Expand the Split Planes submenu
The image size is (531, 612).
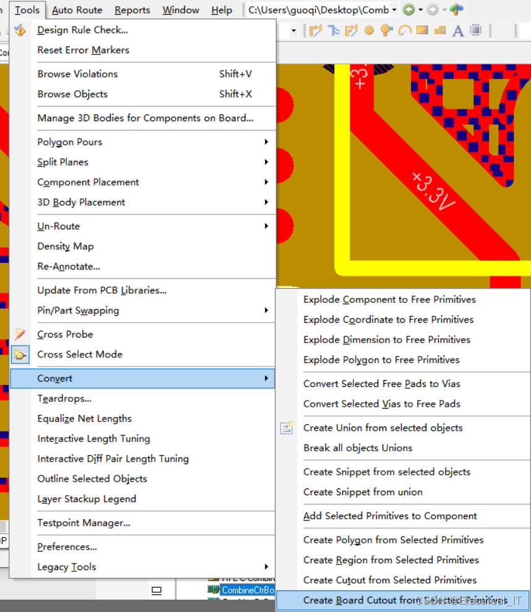tap(142, 162)
